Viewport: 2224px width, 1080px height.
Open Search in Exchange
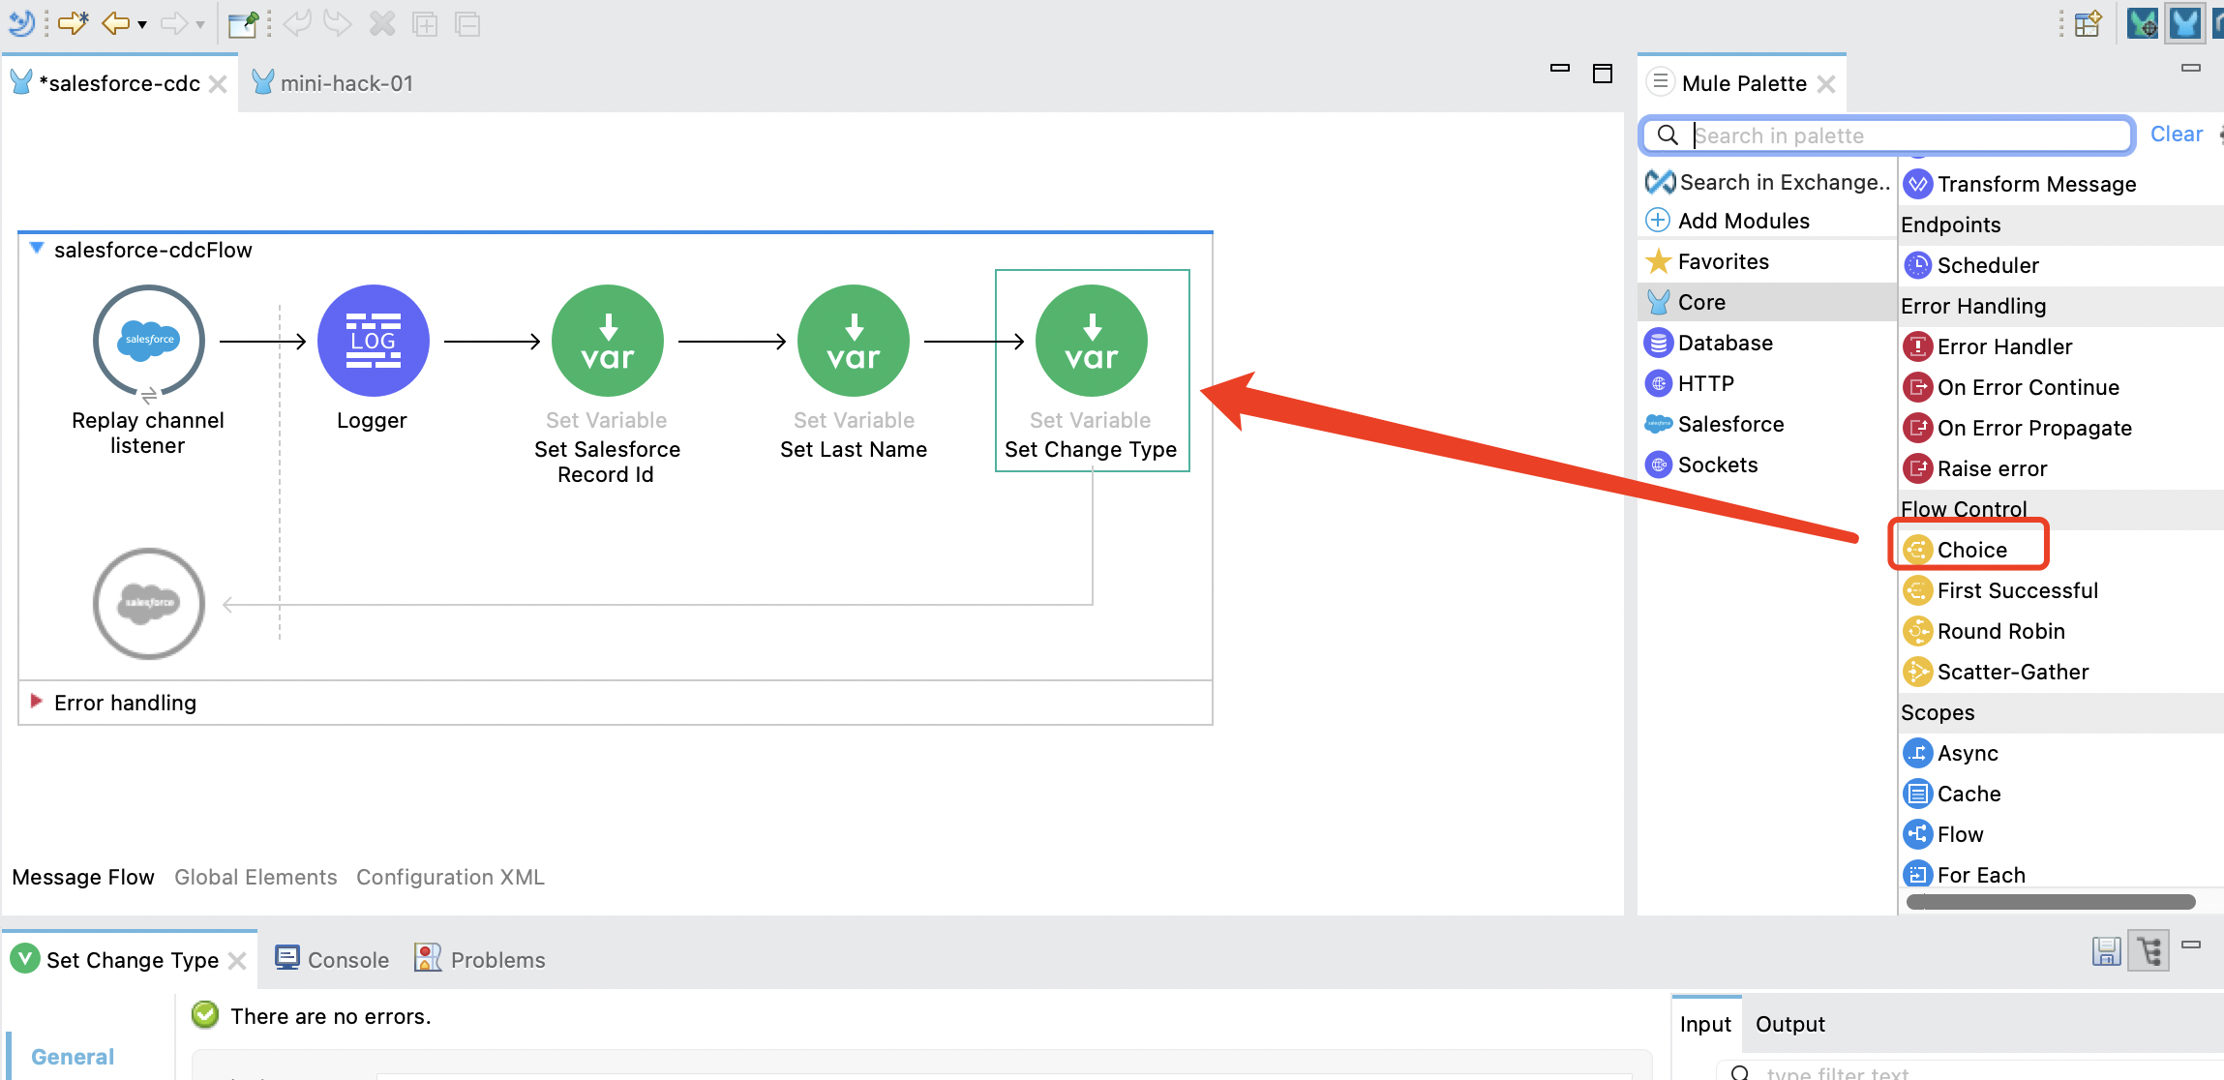[1767, 182]
